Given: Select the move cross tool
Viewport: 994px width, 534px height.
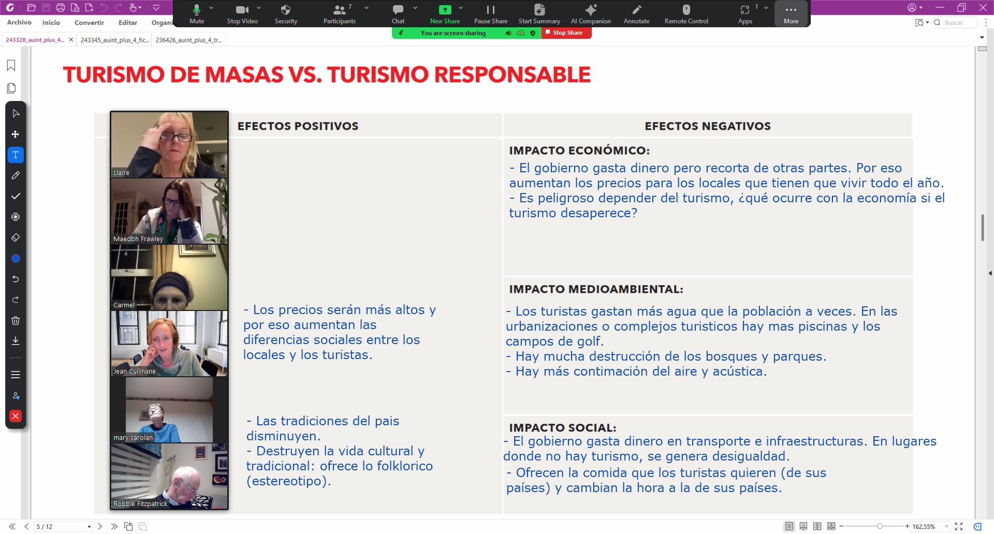Looking at the screenshot, I should [16, 134].
